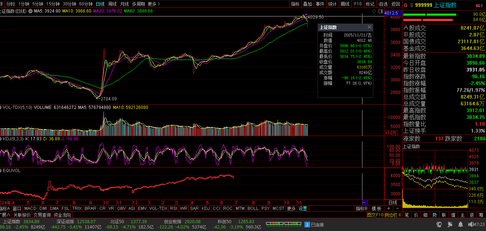The image size is (486, 231).
Task: Click the X10万 volume scale label
Action: [x=391, y=133]
